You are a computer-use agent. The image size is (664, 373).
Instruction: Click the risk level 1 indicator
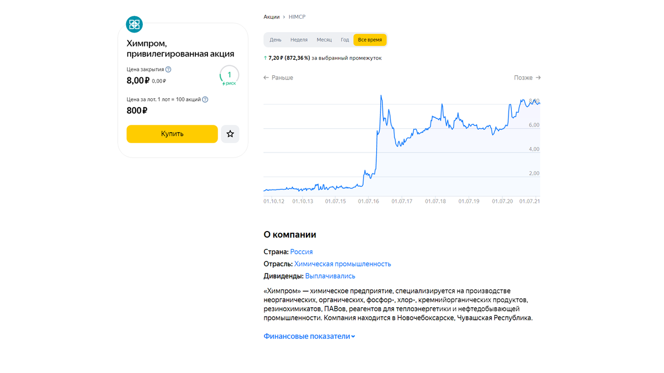pyautogui.click(x=229, y=76)
